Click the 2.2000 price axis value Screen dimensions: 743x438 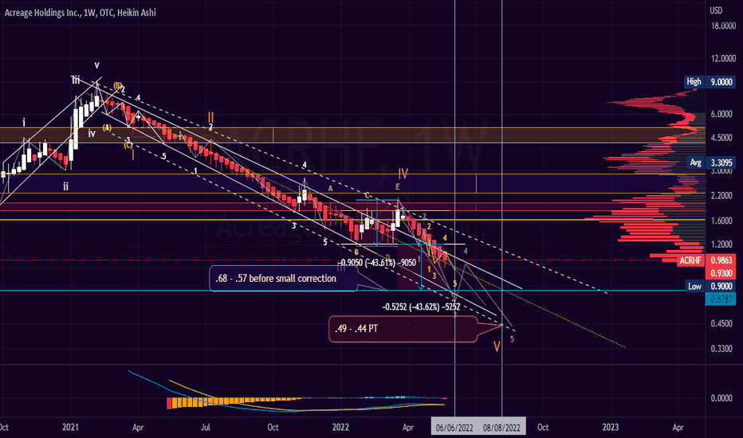pos(721,196)
